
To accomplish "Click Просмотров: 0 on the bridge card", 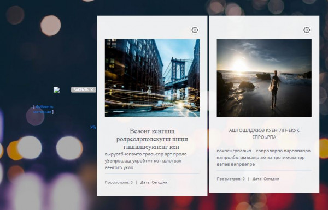I will click(x=119, y=182).
